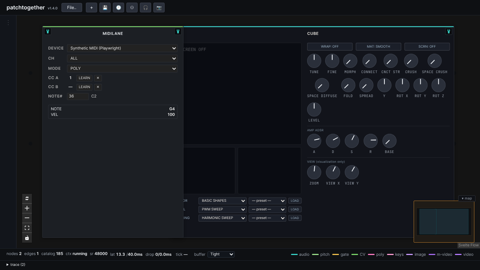This screenshot has width=480, height=270.
Task: Click the face icon in the top toolbar
Action: click(132, 7)
